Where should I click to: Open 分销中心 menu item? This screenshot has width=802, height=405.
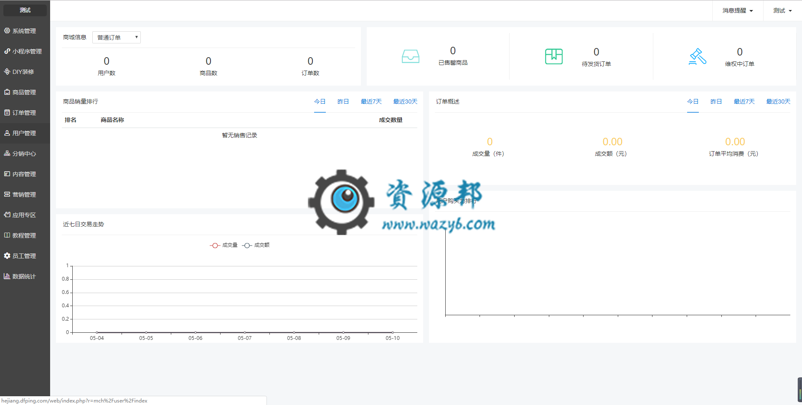[25, 154]
